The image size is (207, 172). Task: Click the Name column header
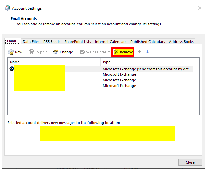[54, 62]
